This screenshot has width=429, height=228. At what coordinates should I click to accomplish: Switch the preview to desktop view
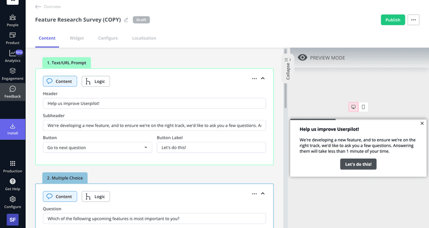(x=353, y=107)
